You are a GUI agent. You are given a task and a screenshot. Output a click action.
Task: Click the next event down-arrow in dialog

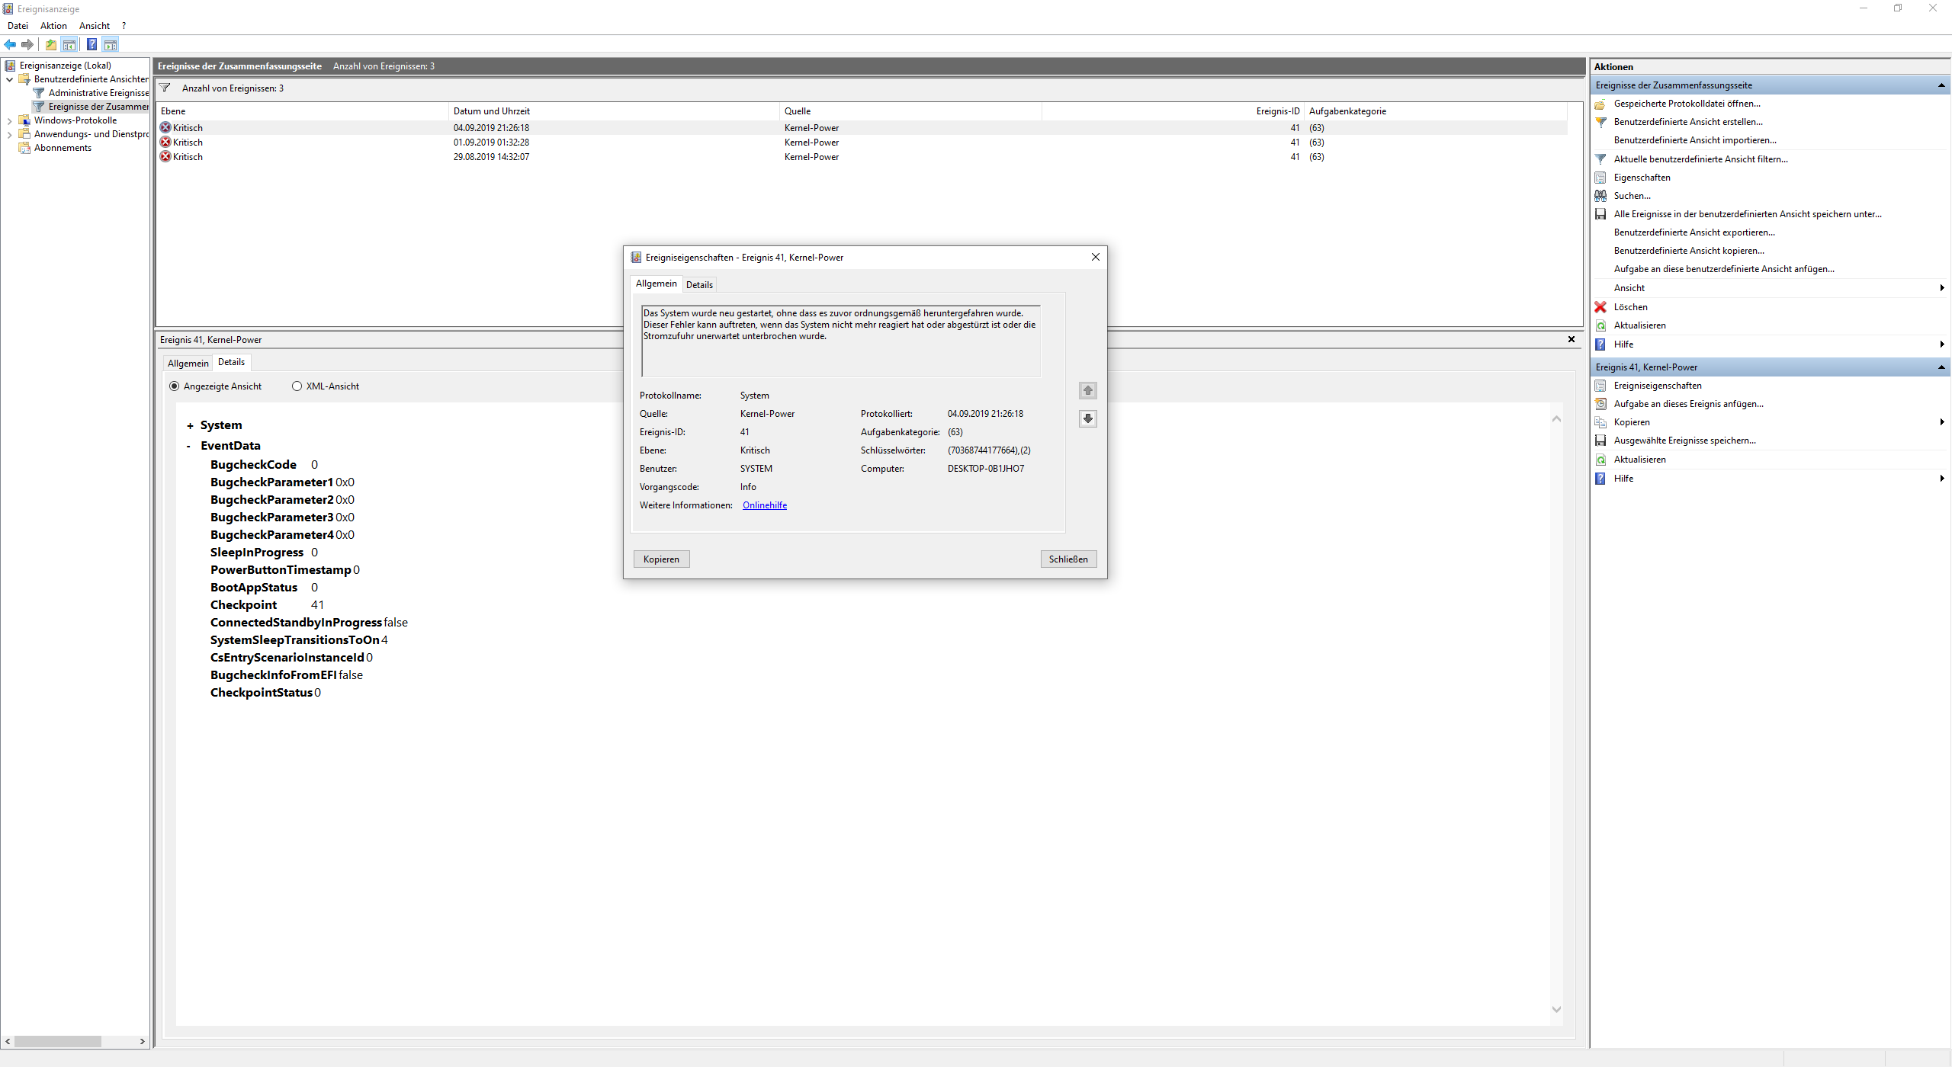1088,418
